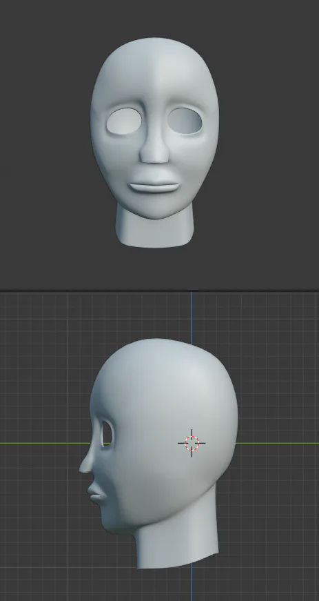Viewport: 319px width, 601px height.
Task: Click the red-white 3D cursor crosshair
Action: point(192,443)
